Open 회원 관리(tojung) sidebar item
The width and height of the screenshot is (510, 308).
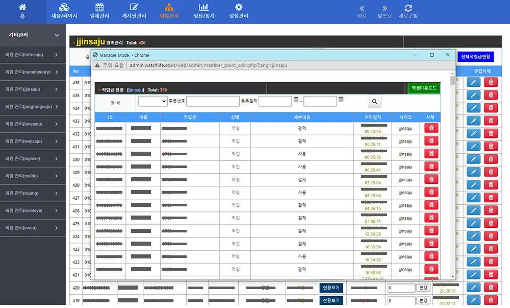(33, 193)
